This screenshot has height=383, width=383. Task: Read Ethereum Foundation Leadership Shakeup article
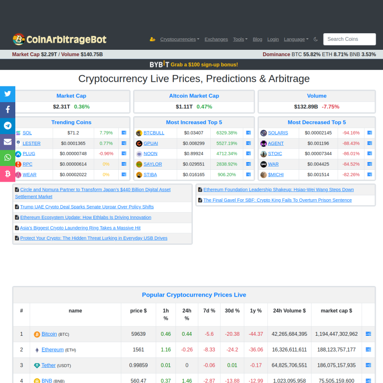point(278,189)
